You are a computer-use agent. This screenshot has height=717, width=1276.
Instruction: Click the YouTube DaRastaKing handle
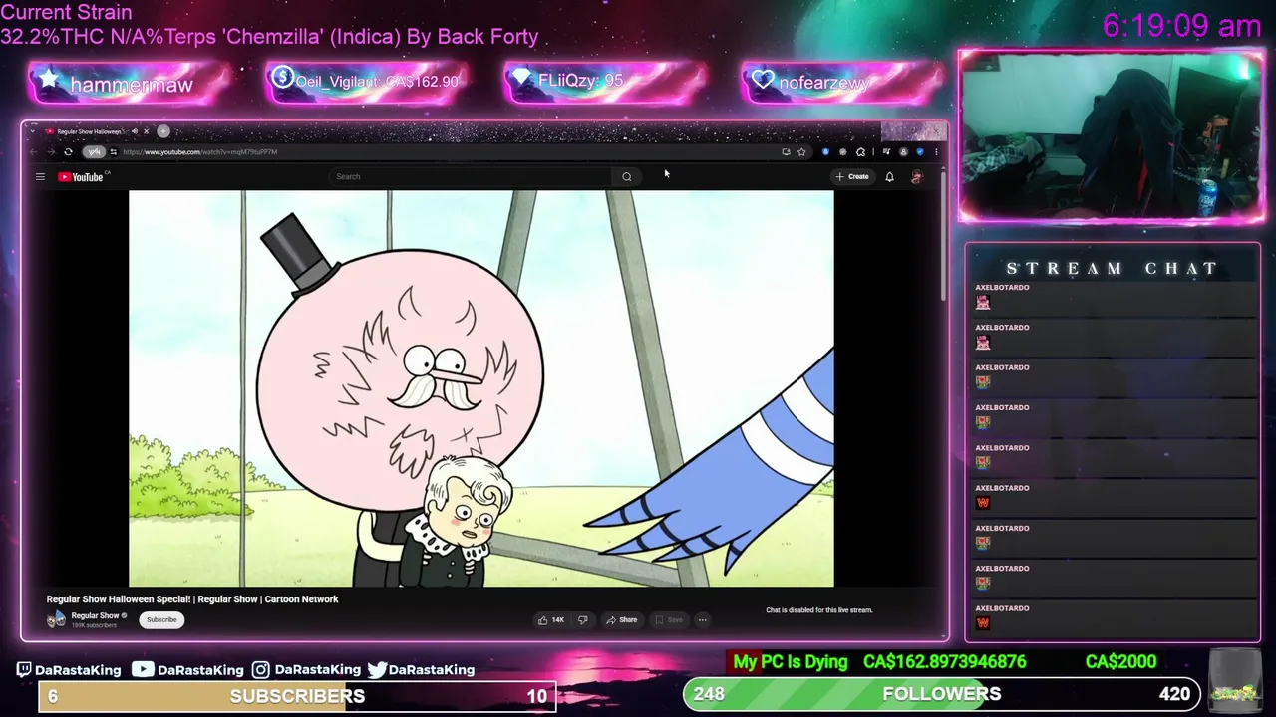point(187,670)
